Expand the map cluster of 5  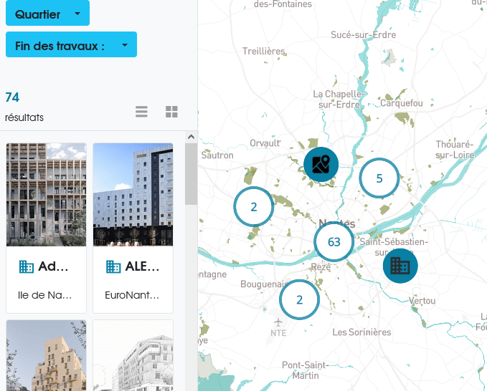coord(379,178)
